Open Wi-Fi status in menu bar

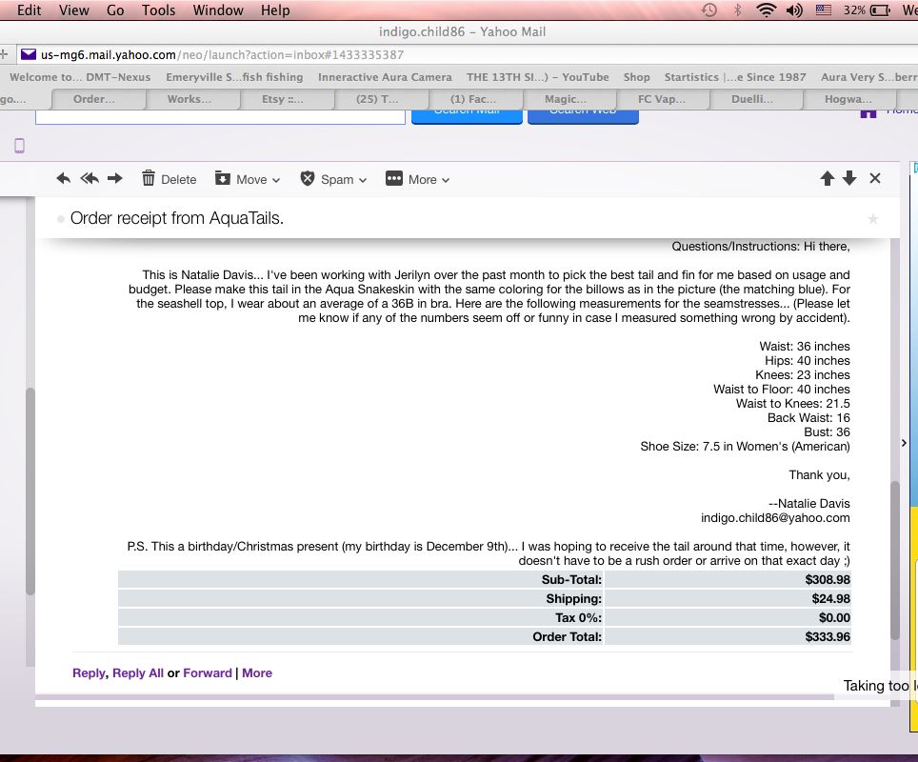tap(766, 10)
